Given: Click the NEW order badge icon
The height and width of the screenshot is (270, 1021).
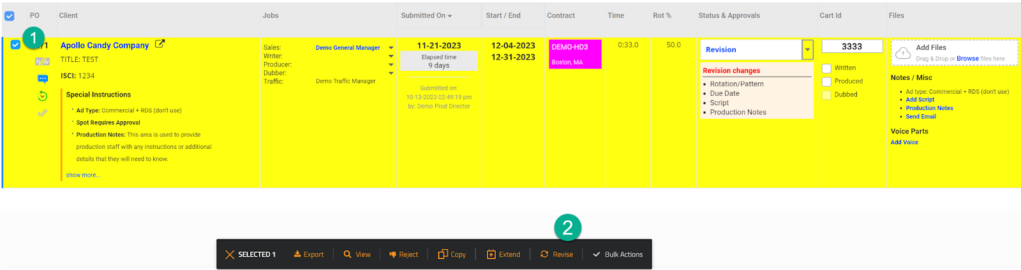Looking at the screenshot, I should [x=42, y=62].
